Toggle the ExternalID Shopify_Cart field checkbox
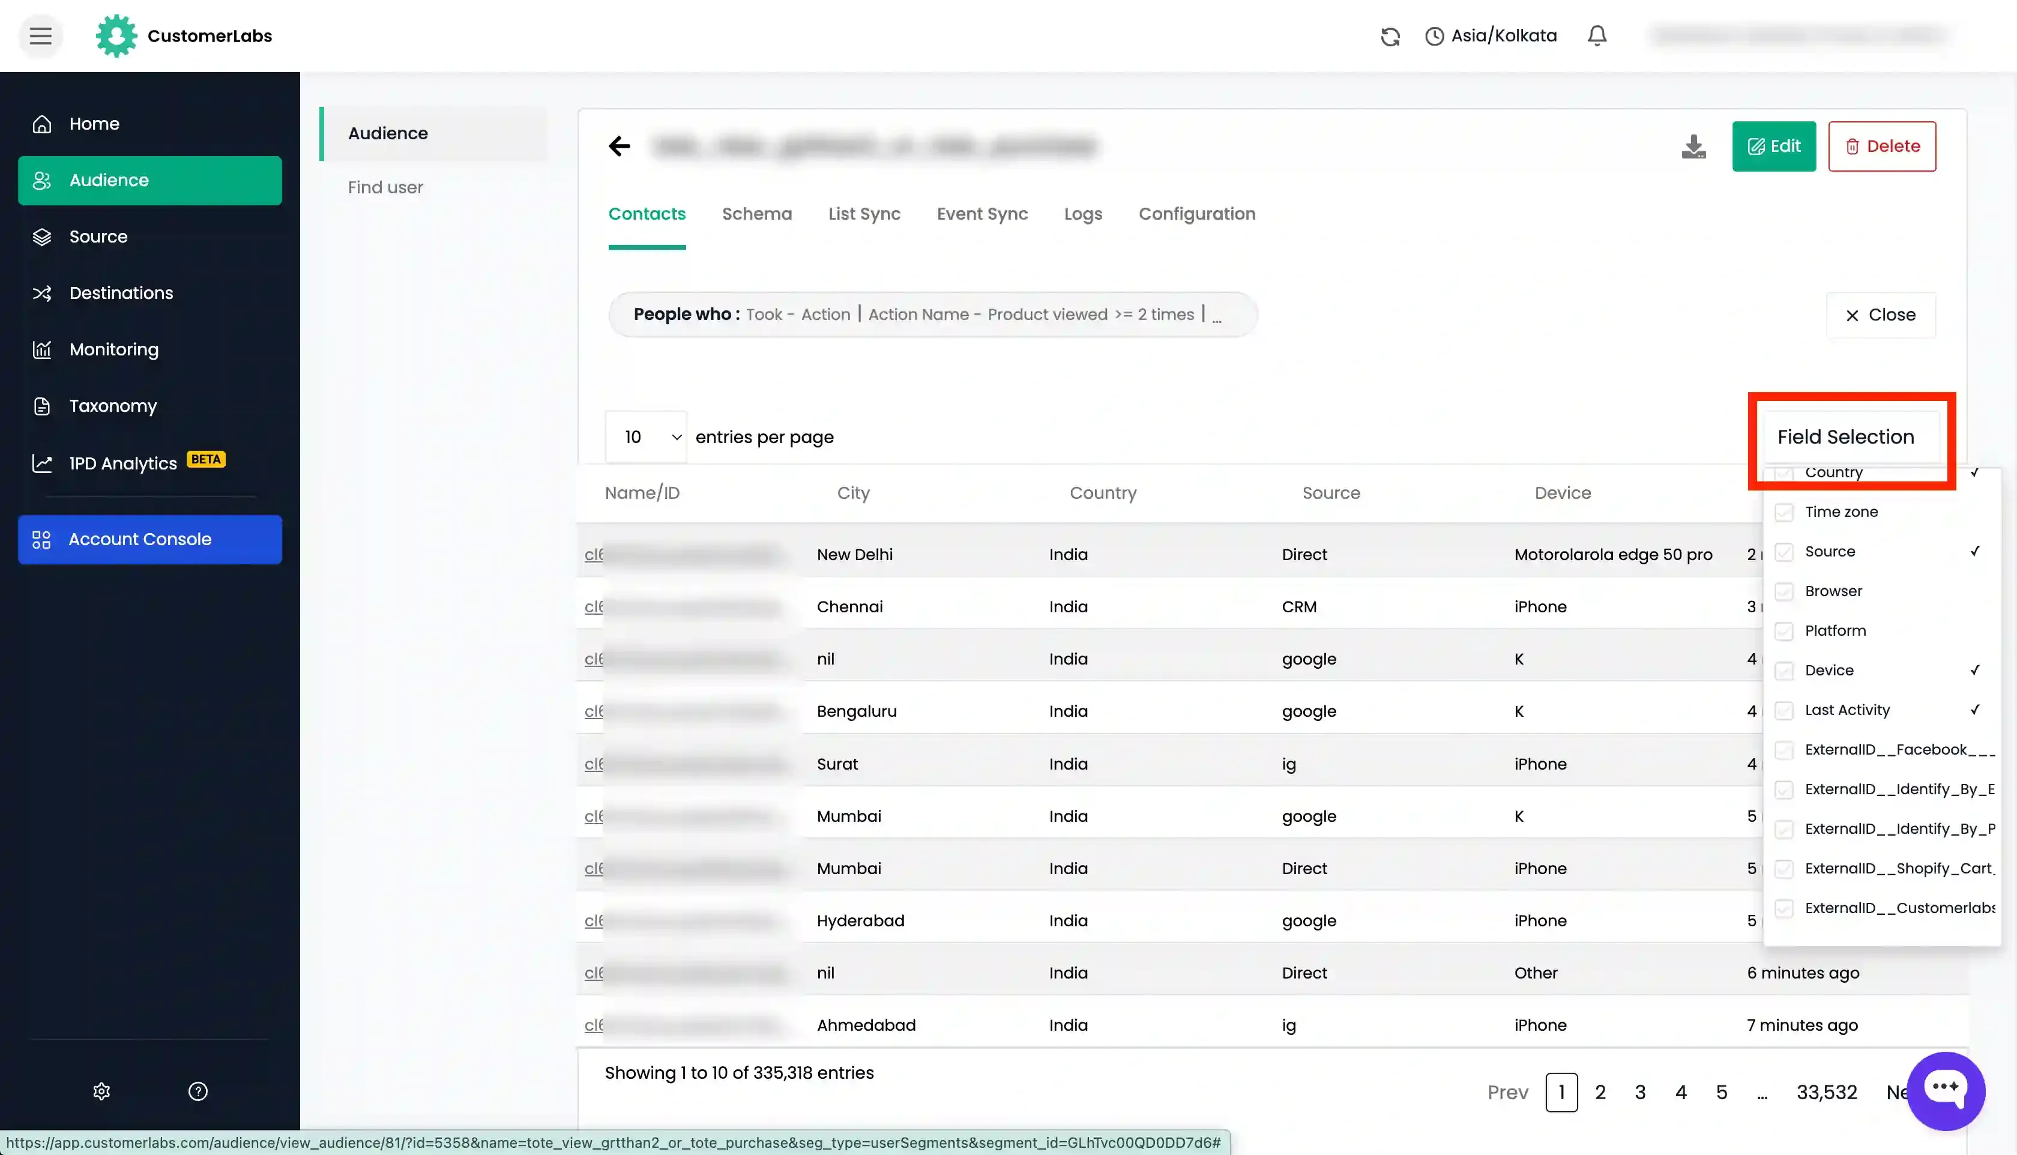Viewport: 2017px width, 1155px height. click(x=1784, y=869)
